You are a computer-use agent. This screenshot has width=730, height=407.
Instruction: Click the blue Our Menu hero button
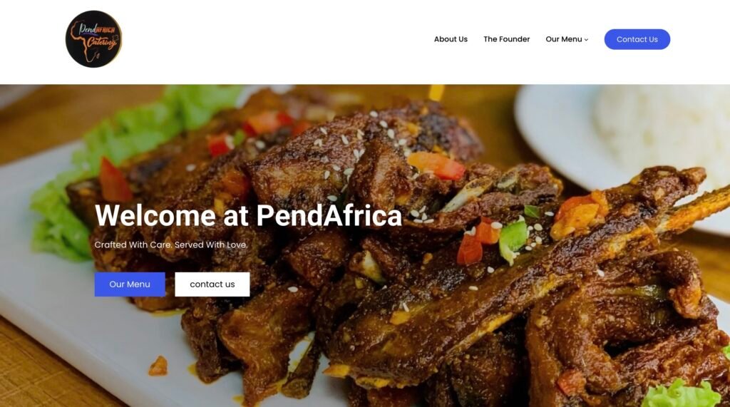(130, 284)
